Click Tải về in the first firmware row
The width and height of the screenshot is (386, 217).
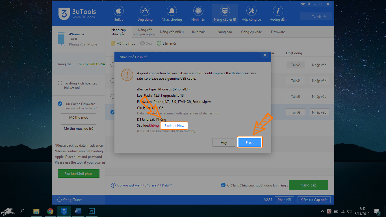(295, 65)
